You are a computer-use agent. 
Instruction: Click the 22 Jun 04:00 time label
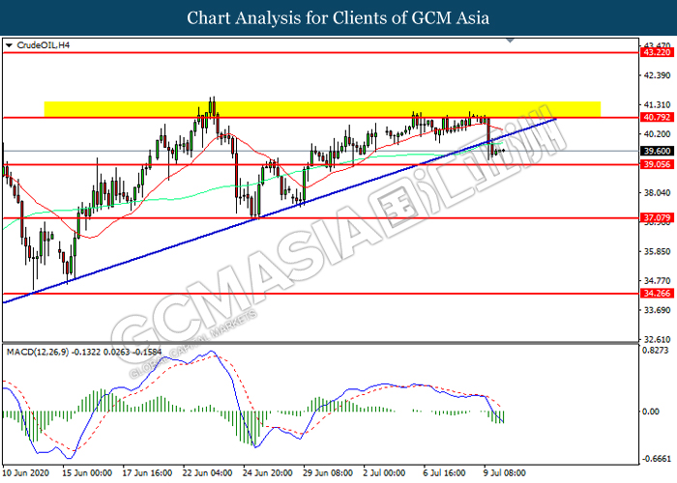click(x=208, y=473)
